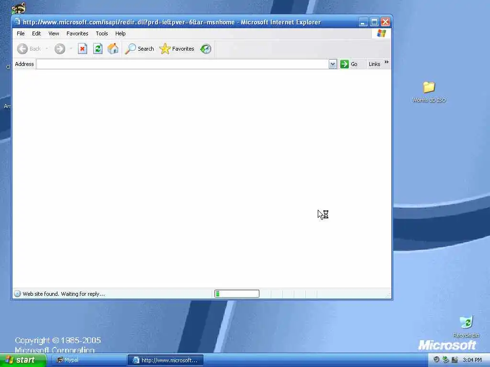The width and height of the screenshot is (490, 367).
Task: Click the Internet Explorer taskbar button
Action: click(x=166, y=360)
